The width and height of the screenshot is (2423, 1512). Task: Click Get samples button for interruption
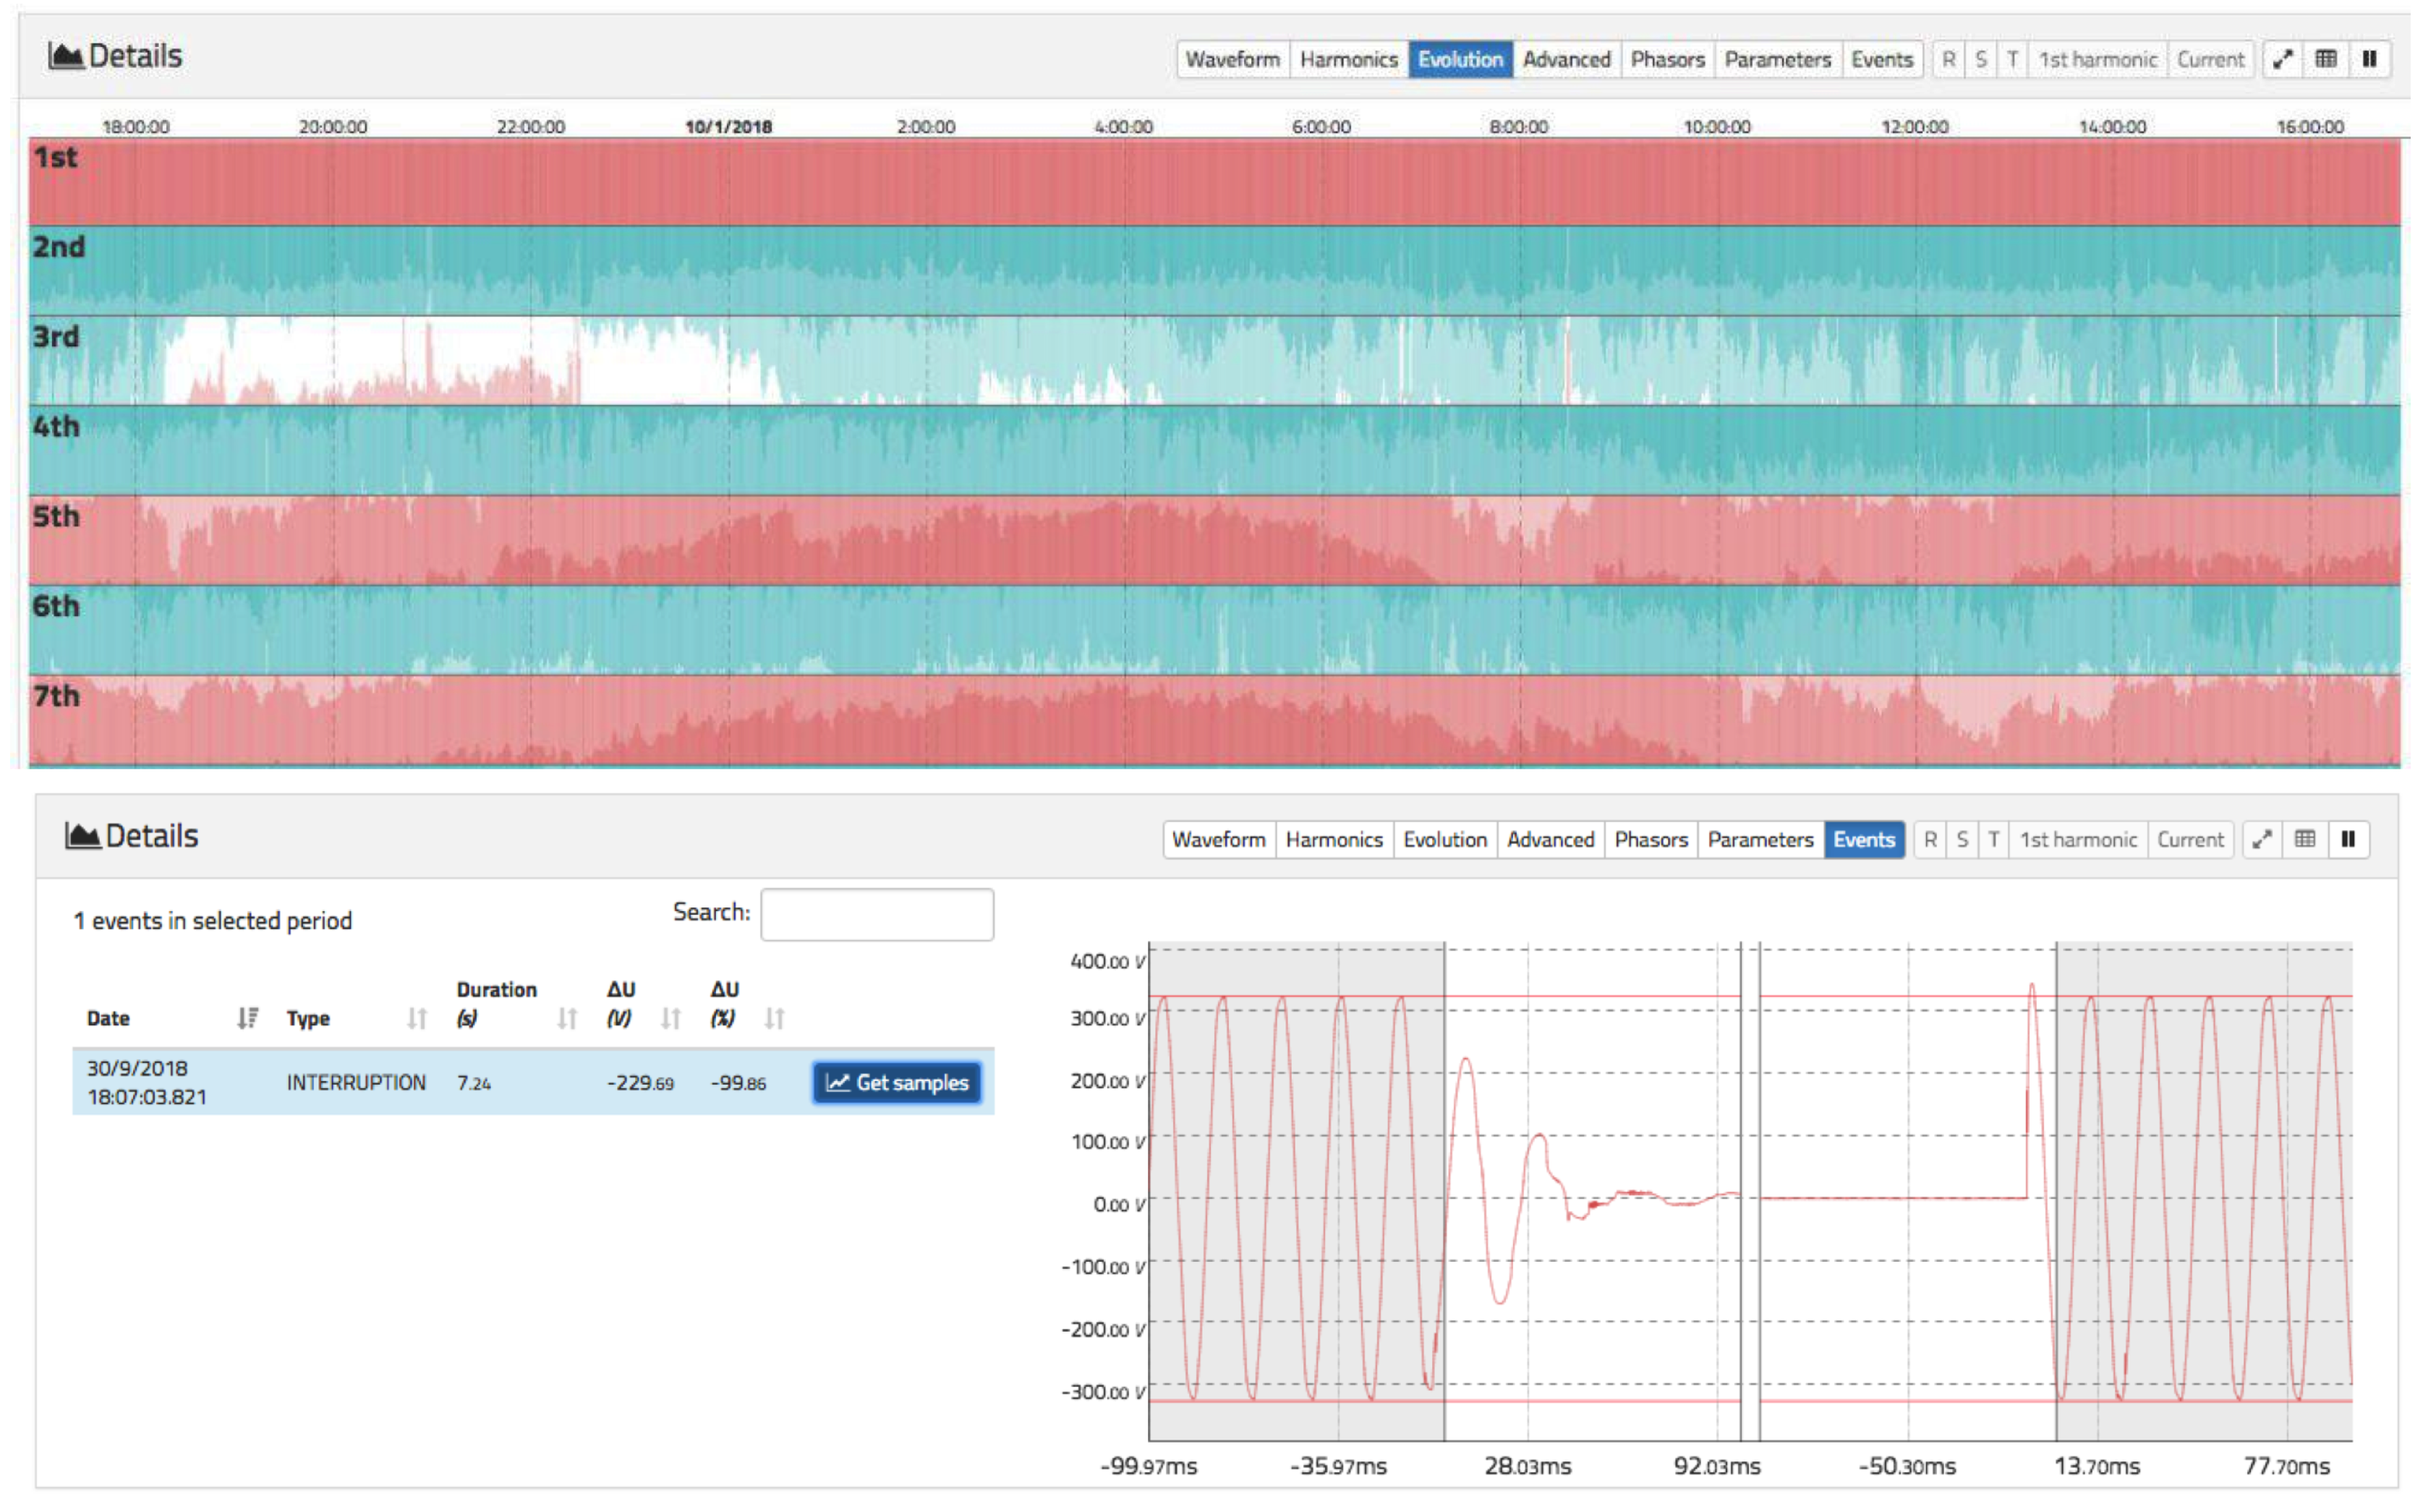pos(897,1083)
